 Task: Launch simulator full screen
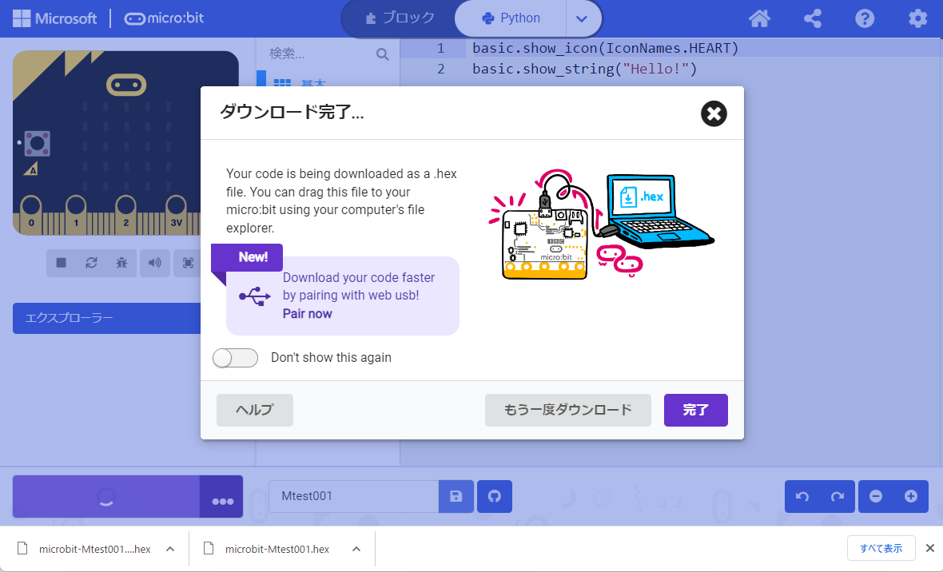188,263
